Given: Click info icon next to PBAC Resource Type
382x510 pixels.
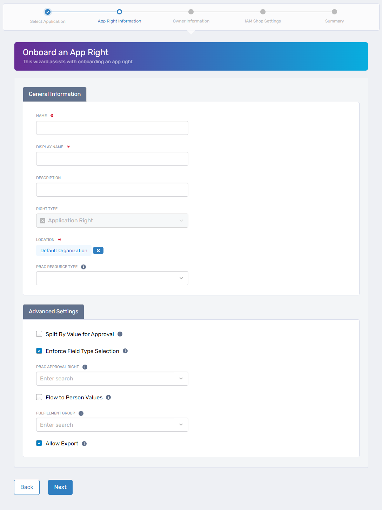Looking at the screenshot, I should [83, 267].
